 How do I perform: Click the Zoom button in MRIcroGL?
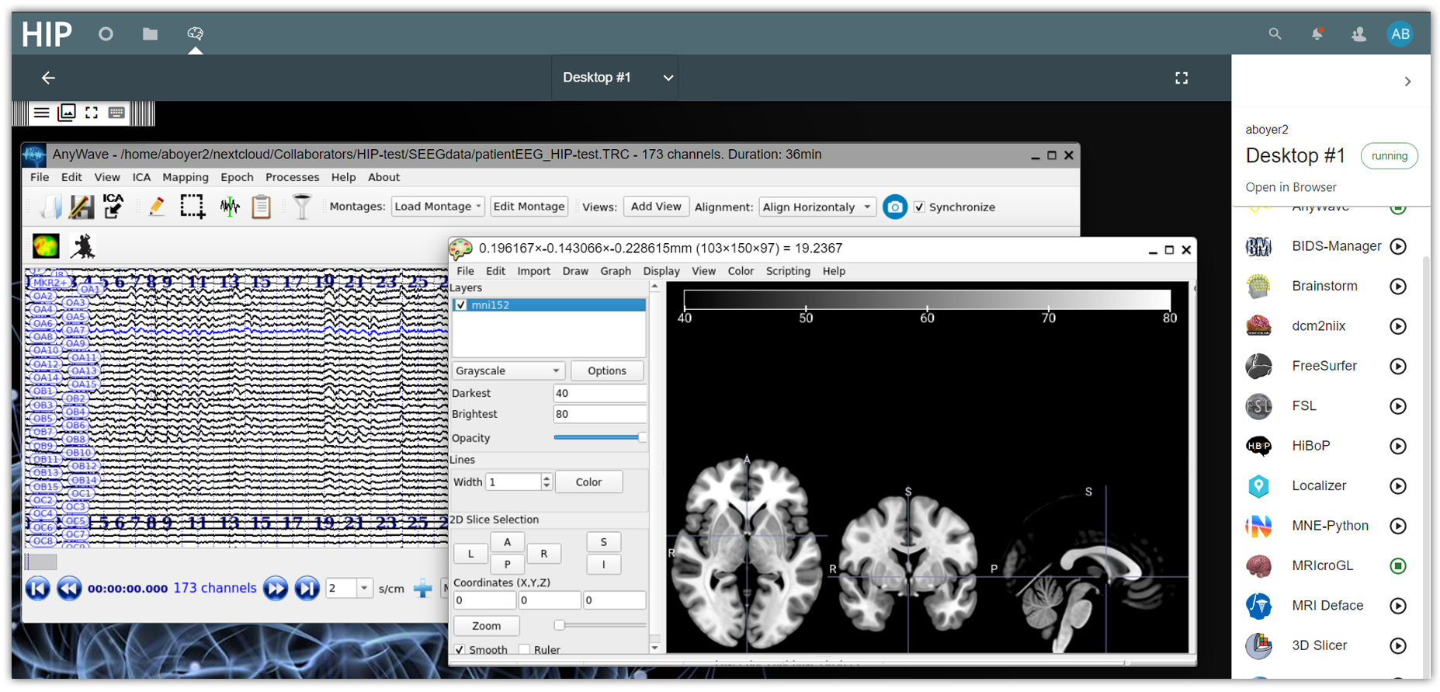[x=486, y=626]
